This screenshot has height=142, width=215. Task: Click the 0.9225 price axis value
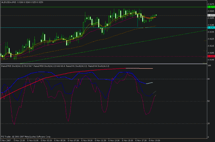point(211,39)
